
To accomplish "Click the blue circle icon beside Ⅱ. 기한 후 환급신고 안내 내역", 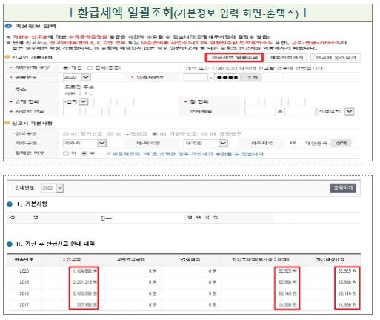I will pos(10,244).
